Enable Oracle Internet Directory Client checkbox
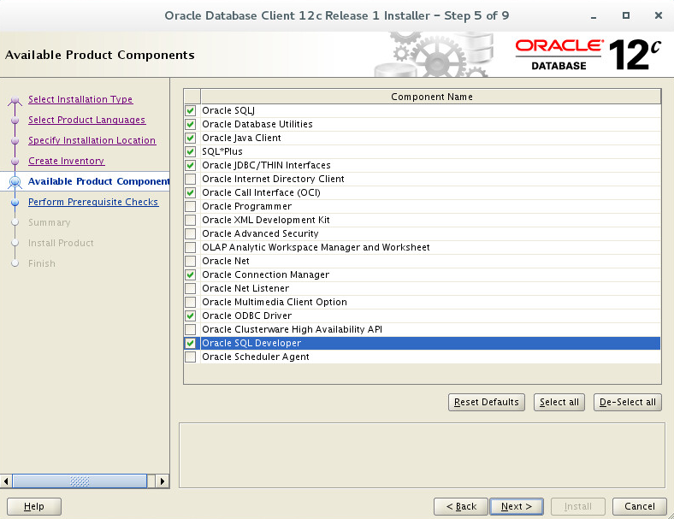 (191, 179)
